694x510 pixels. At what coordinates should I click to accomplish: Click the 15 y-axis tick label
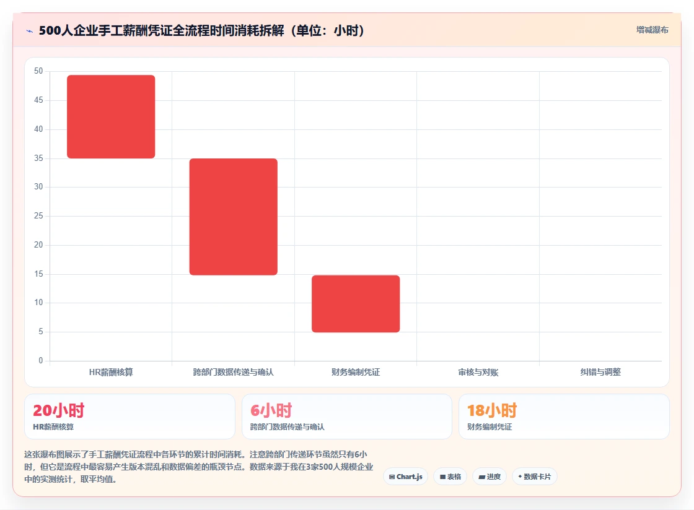point(38,274)
